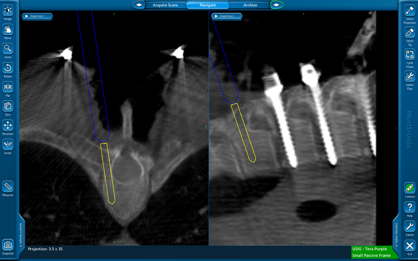418x261 pixels.
Task: Switch to the Acquire Scans tab
Action: tap(165, 5)
